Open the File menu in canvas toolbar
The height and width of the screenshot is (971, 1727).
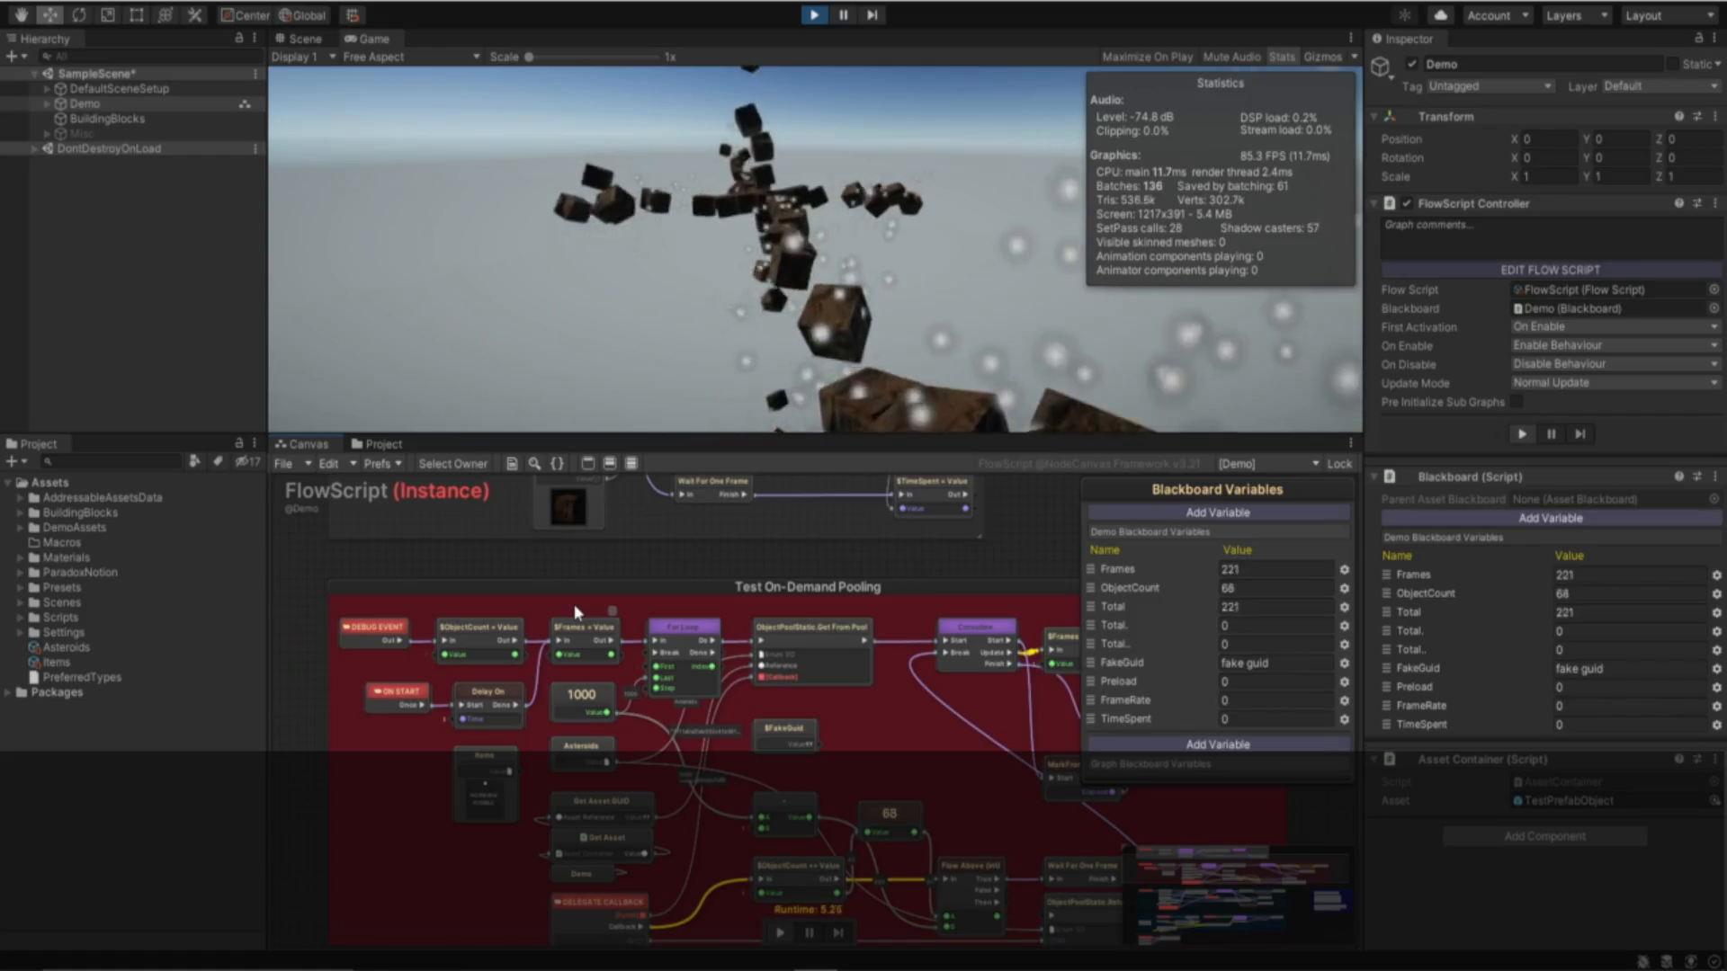point(291,464)
